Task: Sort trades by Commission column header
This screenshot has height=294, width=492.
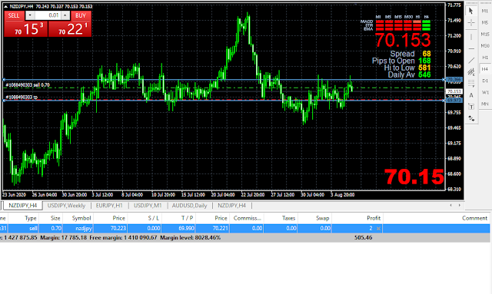Action: click(247, 218)
